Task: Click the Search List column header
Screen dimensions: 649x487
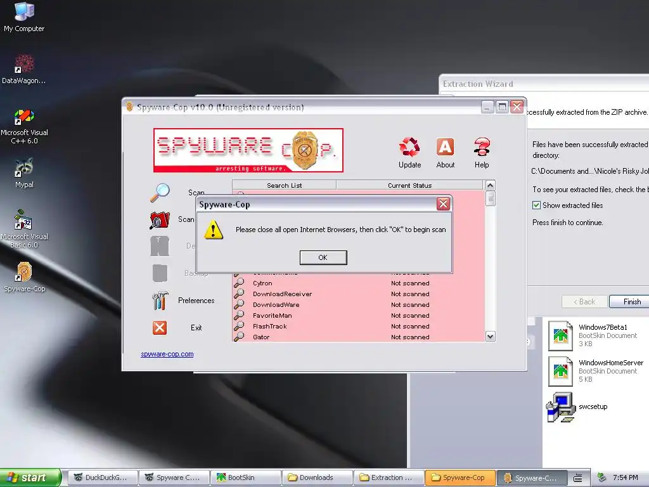Action: click(285, 185)
